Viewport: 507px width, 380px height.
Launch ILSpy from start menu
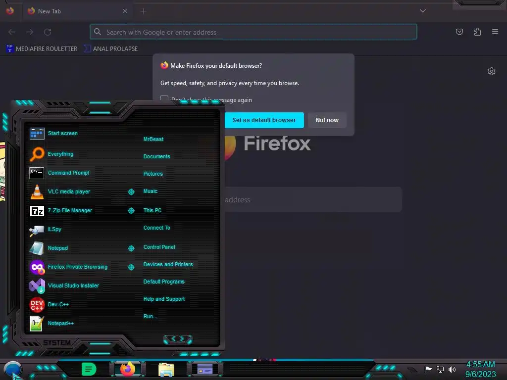point(45,229)
